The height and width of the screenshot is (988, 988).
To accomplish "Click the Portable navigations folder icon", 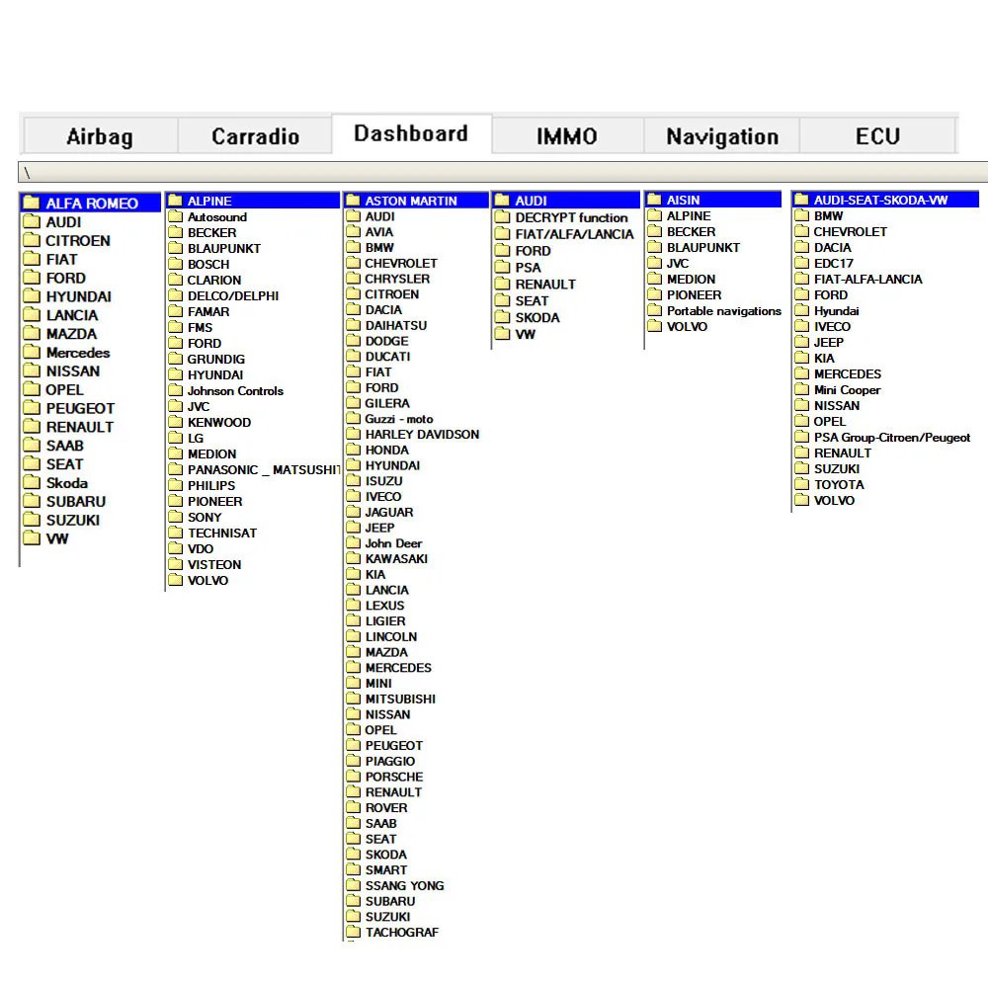I will [x=655, y=310].
